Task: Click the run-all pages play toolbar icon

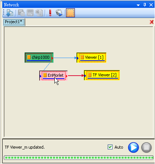Action: 59,13
